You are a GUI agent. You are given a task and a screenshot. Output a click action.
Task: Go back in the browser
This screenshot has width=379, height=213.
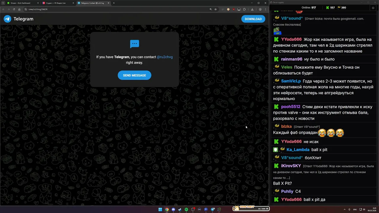(x=4, y=9)
